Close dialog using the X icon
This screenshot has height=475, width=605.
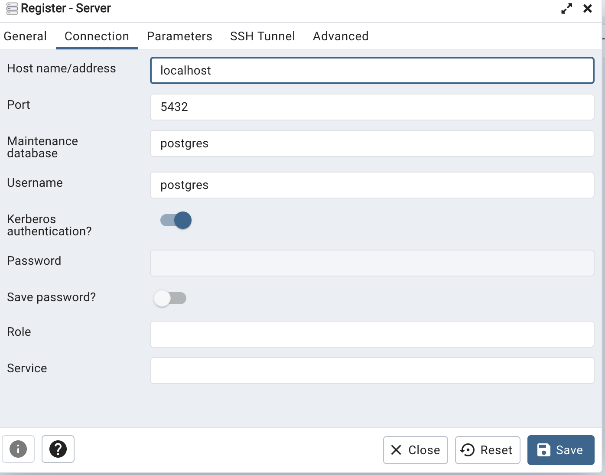tap(588, 9)
